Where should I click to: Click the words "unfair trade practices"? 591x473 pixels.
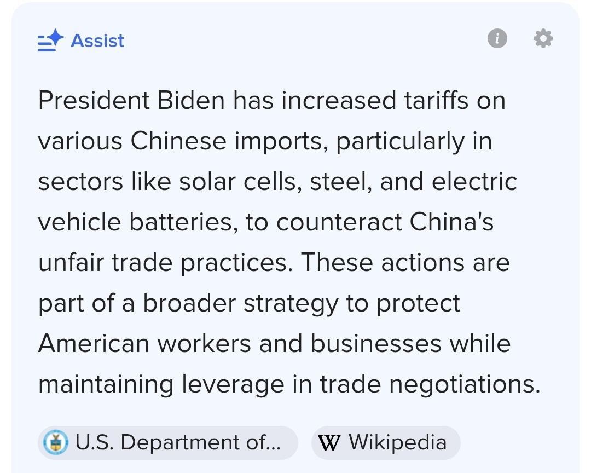pyautogui.click(x=163, y=263)
